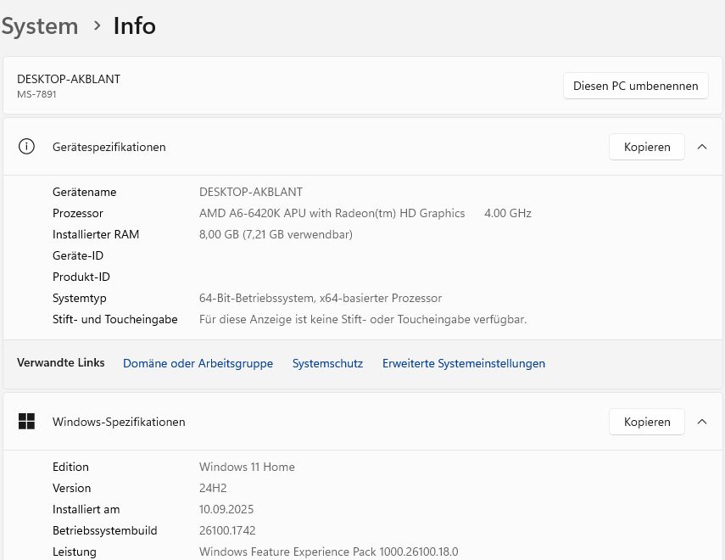
Task: Click the info icon beside Gerätespezifikationen
Action: click(27, 147)
